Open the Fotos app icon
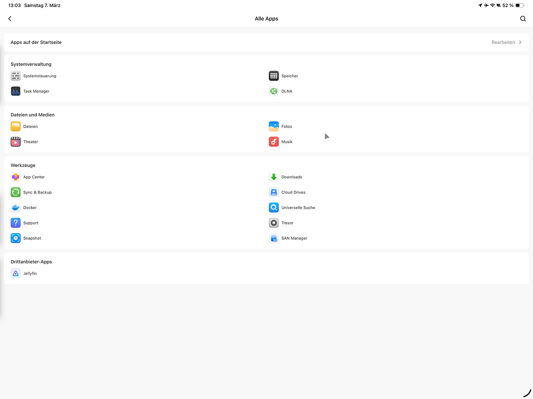533x399 pixels. click(x=274, y=127)
